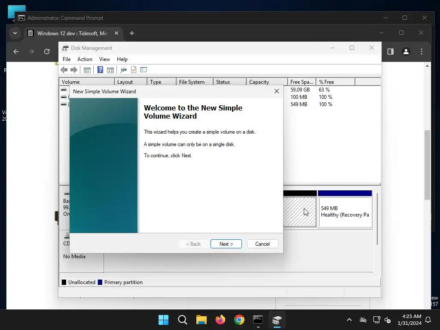Open the Help menu

click(122, 59)
